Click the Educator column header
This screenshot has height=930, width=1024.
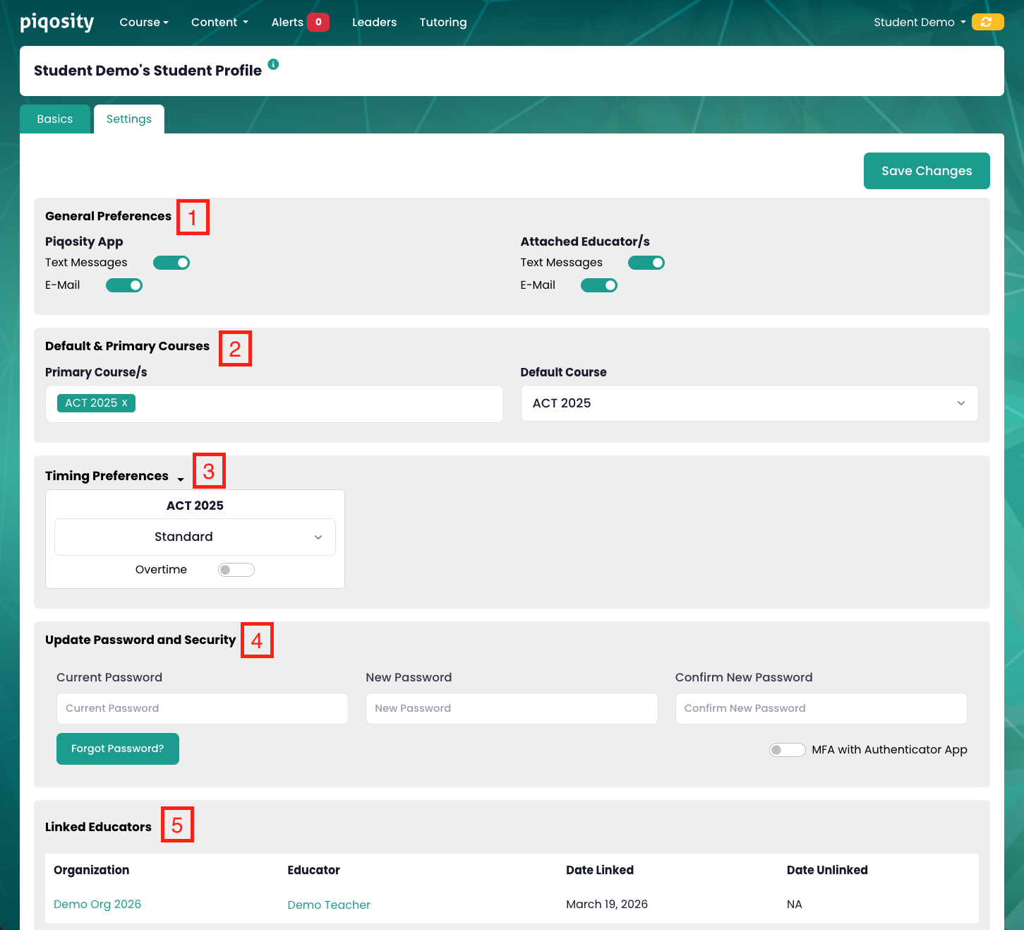[314, 870]
